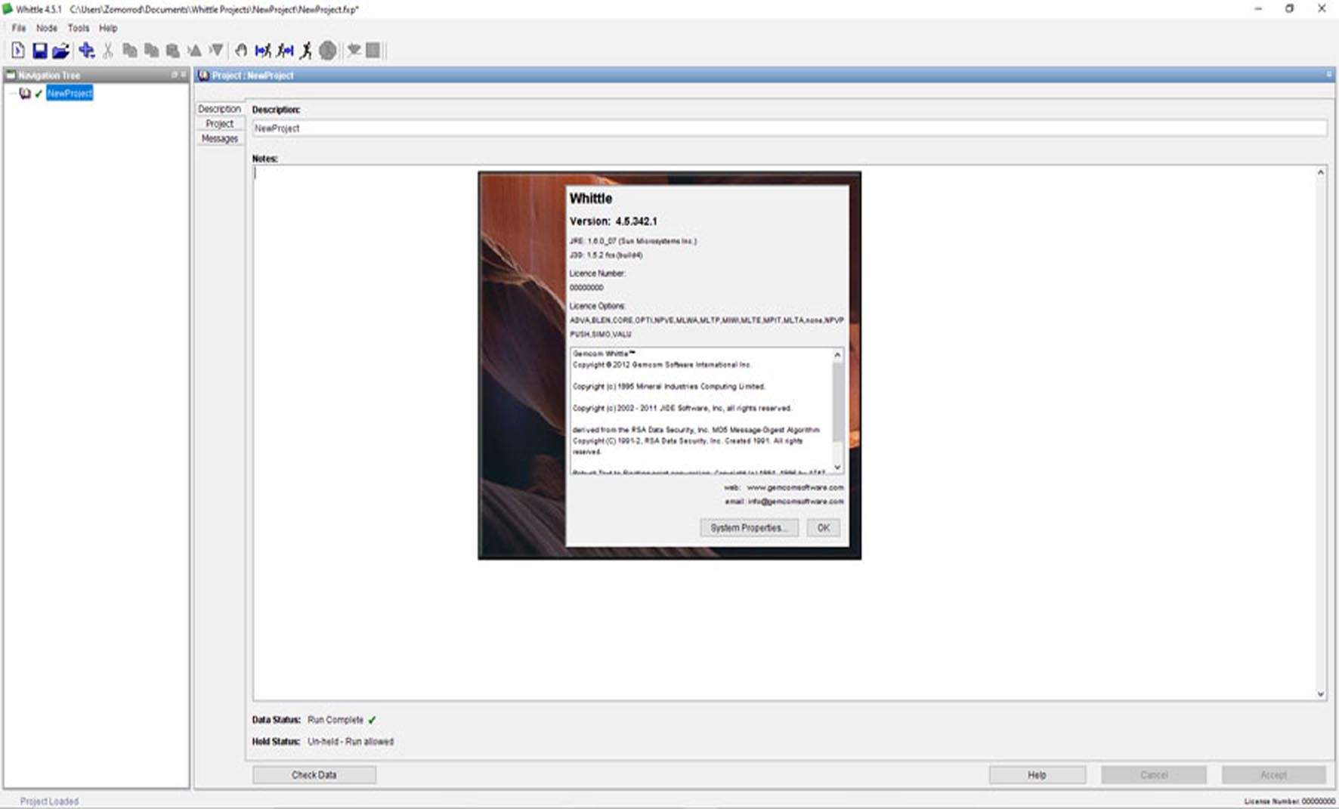This screenshot has height=809, width=1339.
Task: Click the scissors Cut icon
Action: click(x=108, y=51)
